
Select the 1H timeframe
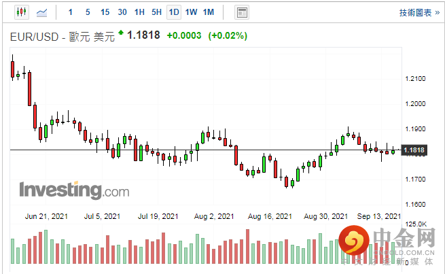139,12
